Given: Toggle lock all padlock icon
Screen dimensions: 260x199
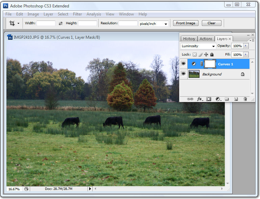Looking at the screenshot, I should point(212,55).
